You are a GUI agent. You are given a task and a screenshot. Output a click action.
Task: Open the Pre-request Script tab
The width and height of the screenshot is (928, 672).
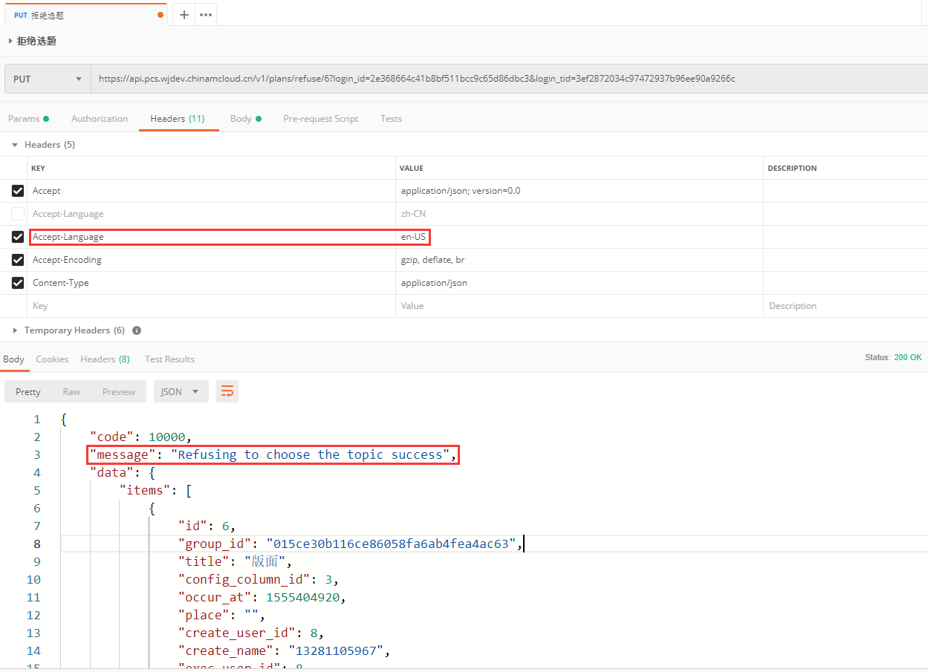(320, 119)
